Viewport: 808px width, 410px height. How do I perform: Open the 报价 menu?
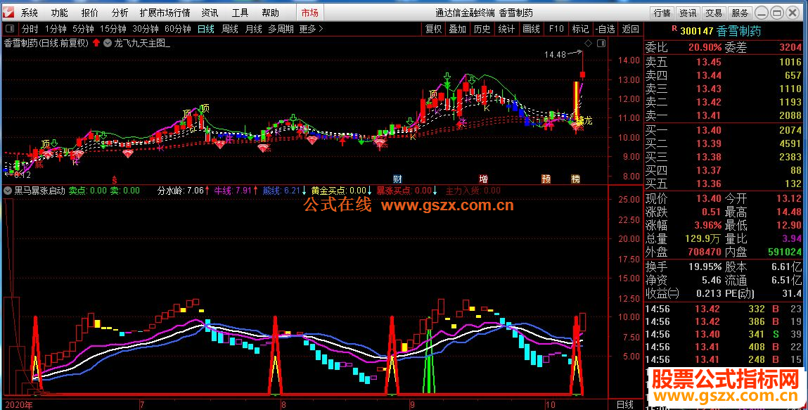(x=90, y=13)
